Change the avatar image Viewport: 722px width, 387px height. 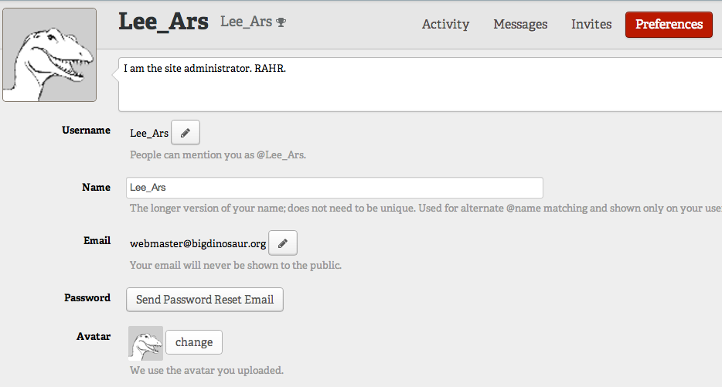(x=194, y=342)
